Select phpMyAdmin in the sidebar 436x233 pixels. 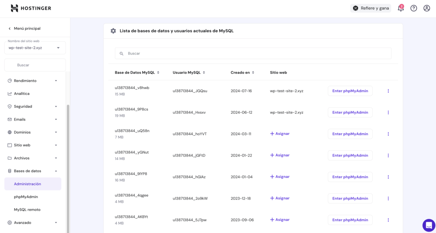point(26,197)
